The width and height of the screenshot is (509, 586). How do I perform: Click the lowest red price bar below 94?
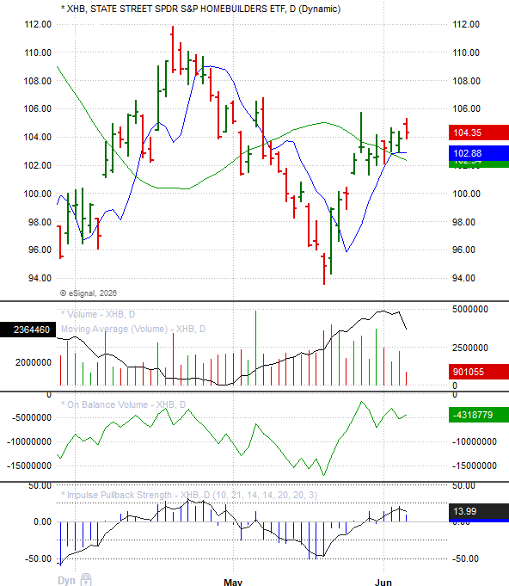coord(324,268)
